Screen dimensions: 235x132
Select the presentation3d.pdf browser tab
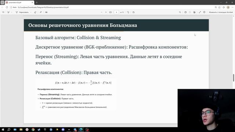tap(19, 3)
